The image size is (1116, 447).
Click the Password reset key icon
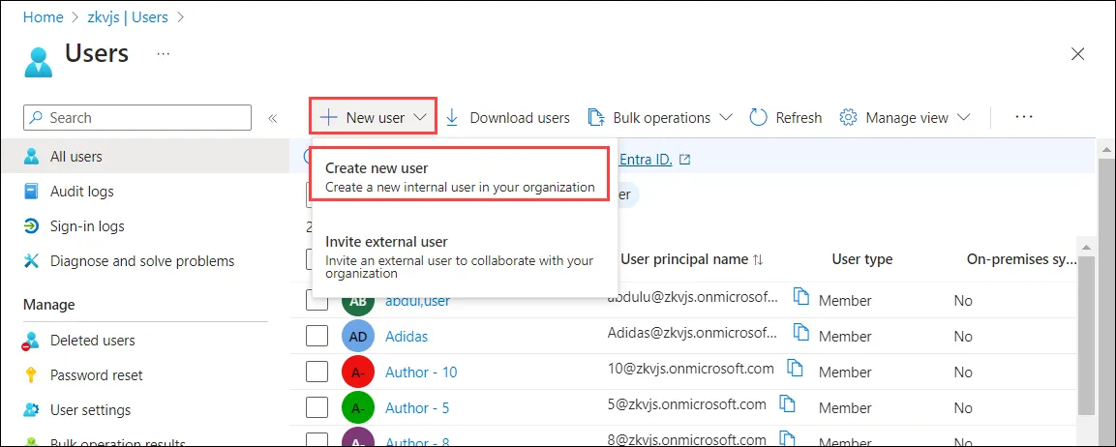click(x=31, y=375)
